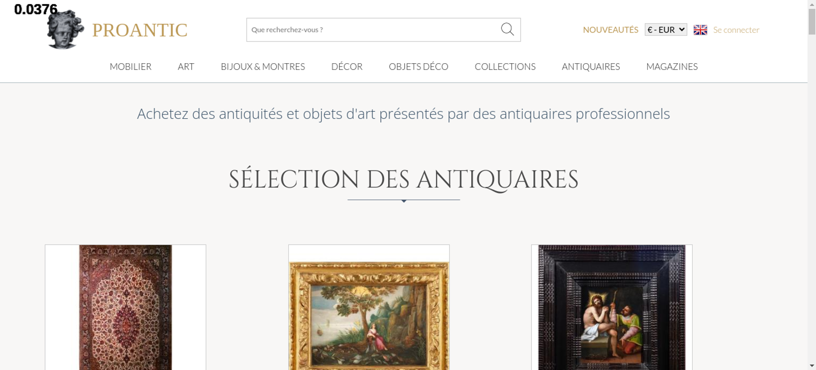
Task: Click the magnifying glass search icon
Action: click(x=507, y=29)
